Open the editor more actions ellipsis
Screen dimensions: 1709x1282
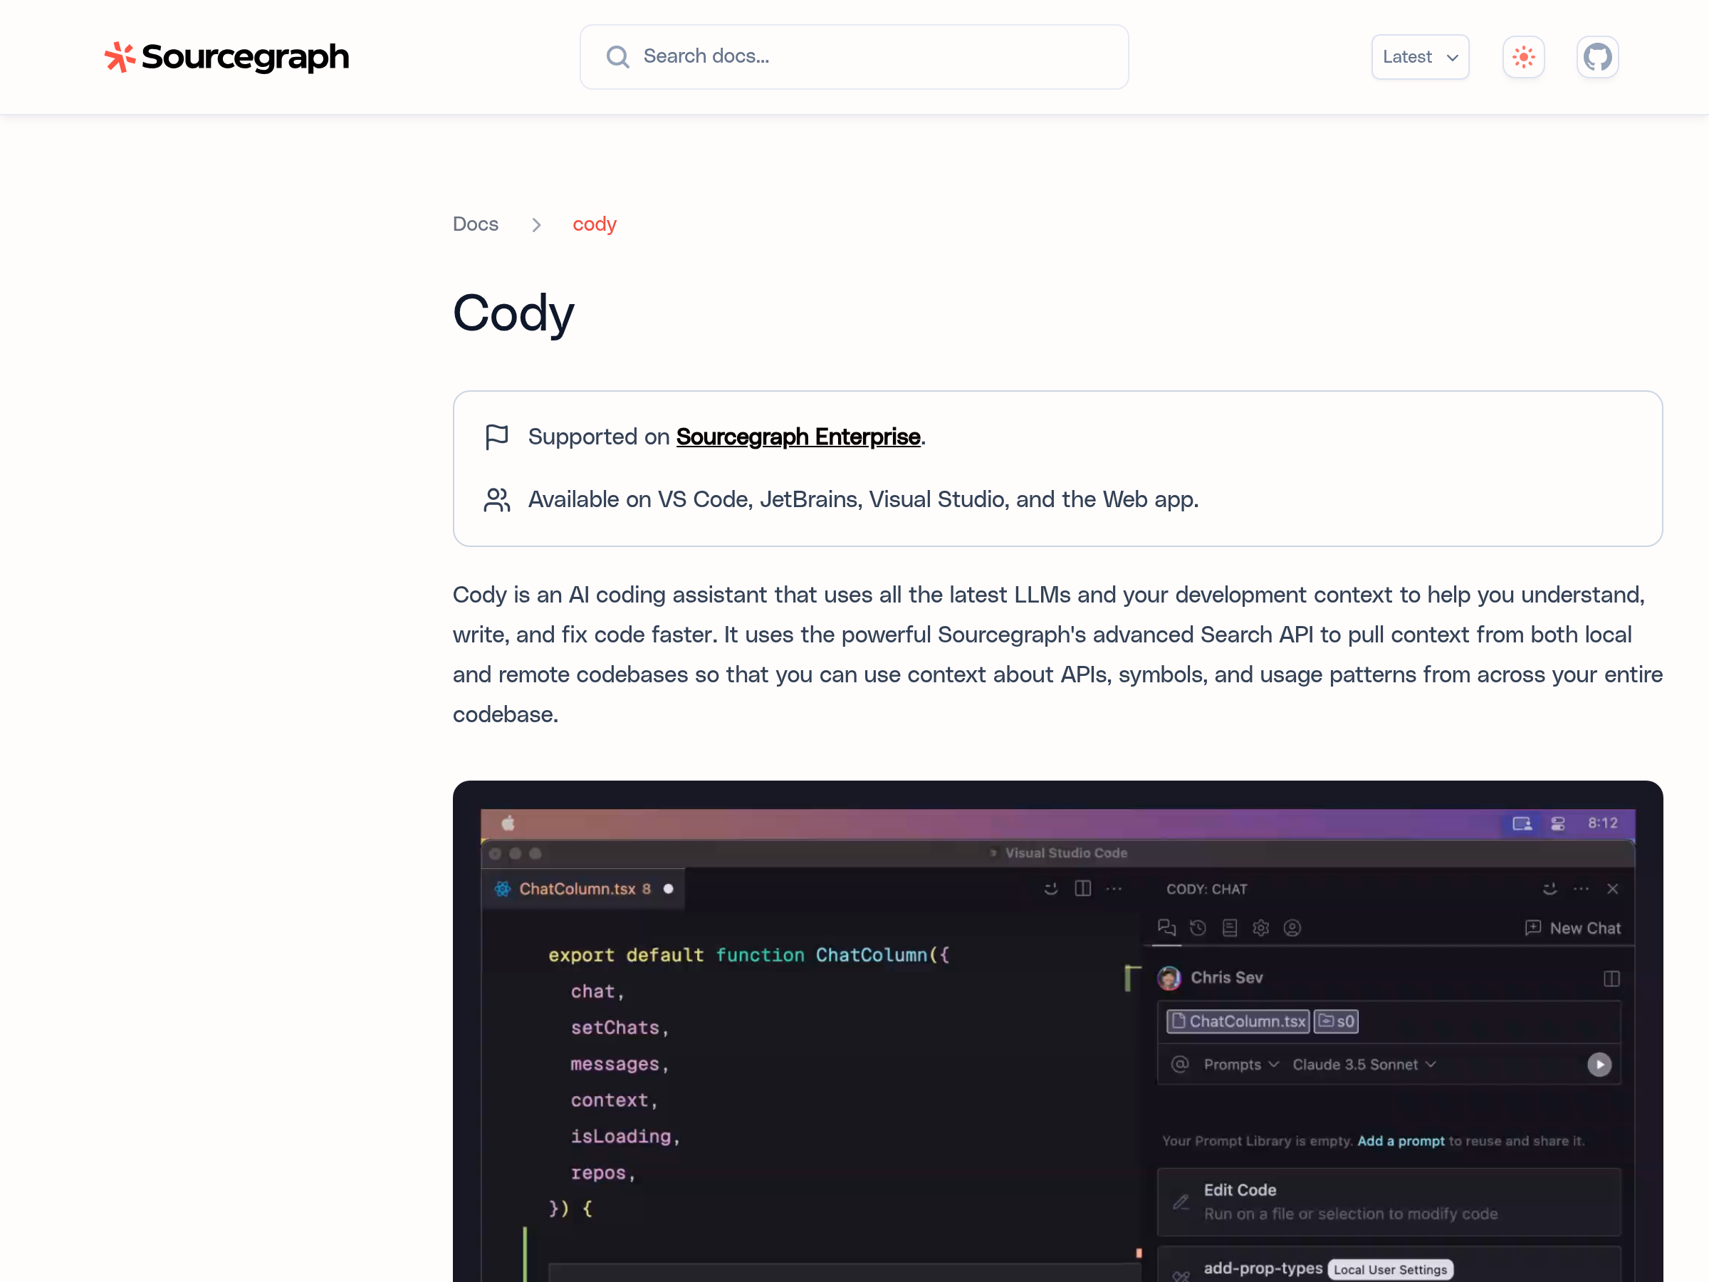click(1113, 889)
